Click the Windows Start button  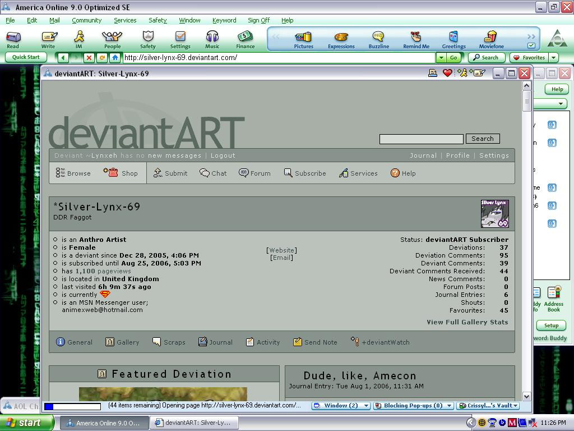coord(27,423)
